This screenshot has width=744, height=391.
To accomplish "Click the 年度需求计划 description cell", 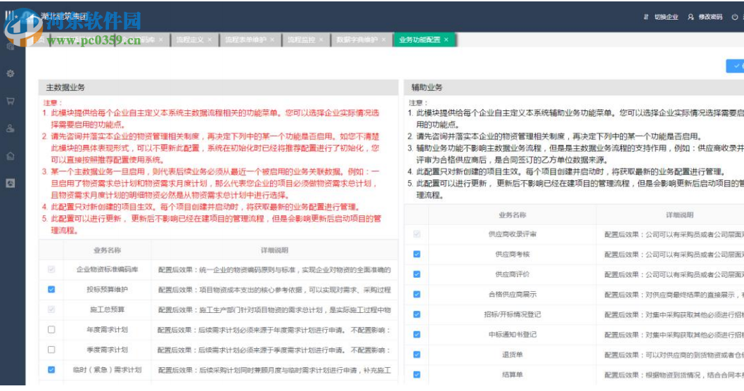I will point(274,330).
